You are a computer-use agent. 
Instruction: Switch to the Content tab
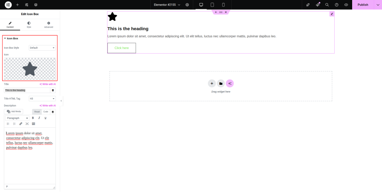tap(10, 25)
